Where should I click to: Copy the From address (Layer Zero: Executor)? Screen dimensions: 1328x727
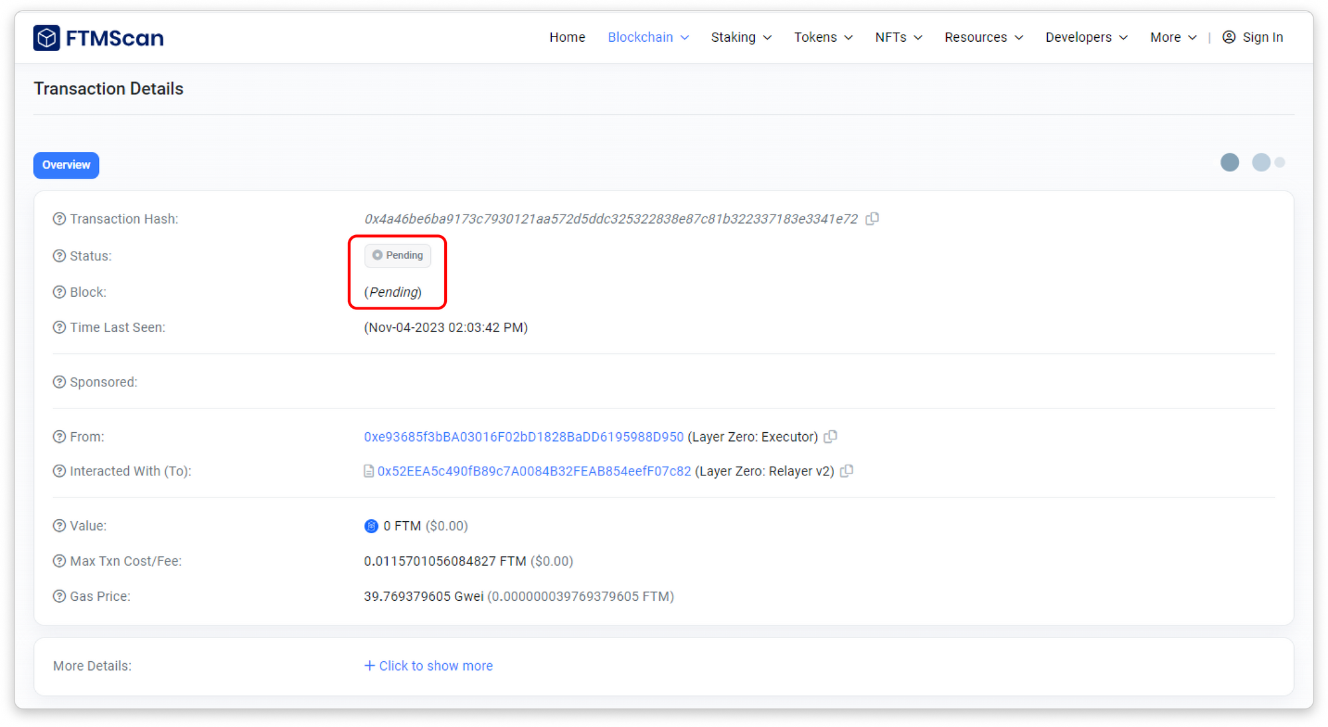point(831,437)
